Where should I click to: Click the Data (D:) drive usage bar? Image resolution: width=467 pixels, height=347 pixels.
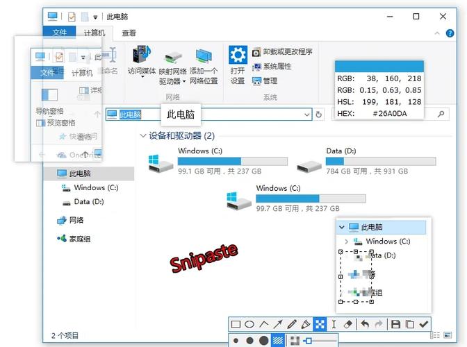tap(381, 161)
